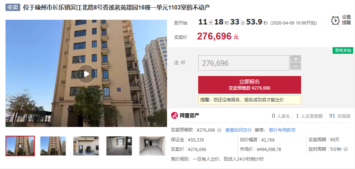Click the property listing title

117,7
